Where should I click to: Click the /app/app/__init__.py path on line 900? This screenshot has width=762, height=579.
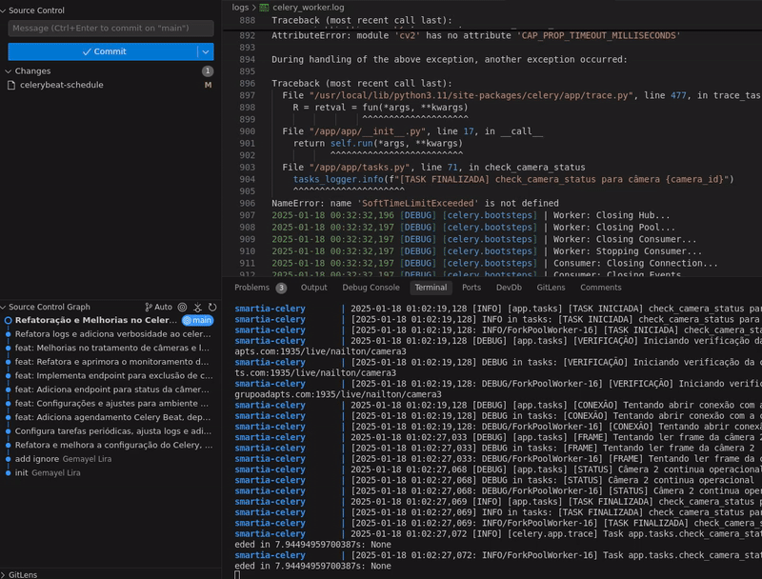point(368,131)
